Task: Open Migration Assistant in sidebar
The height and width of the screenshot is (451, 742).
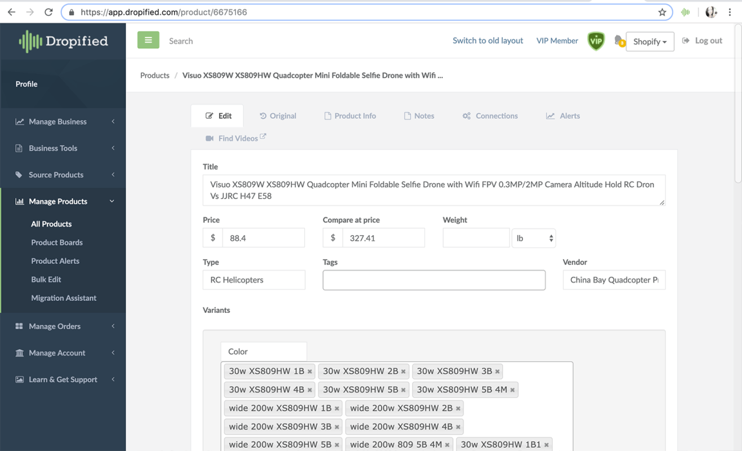Action: tap(64, 298)
